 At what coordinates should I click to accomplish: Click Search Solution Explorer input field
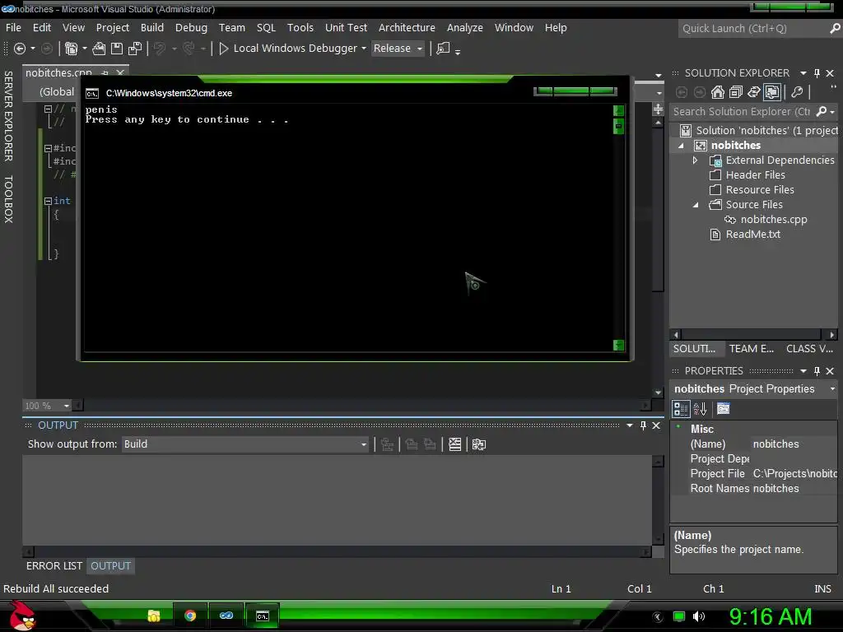[x=742, y=111]
